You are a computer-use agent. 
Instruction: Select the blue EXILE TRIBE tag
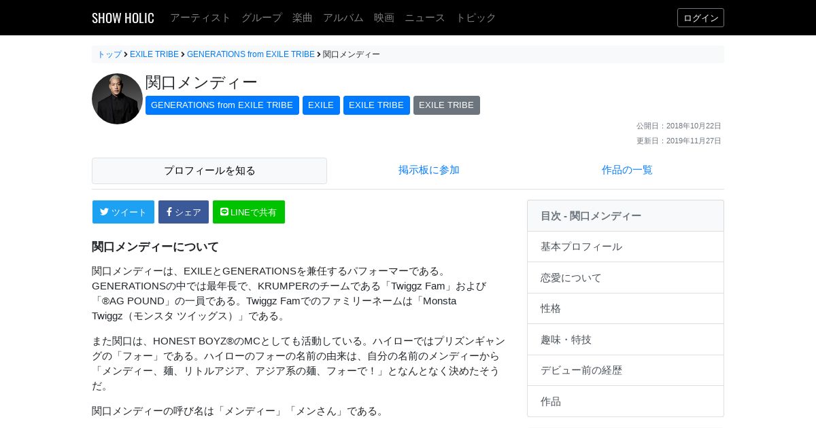tap(377, 105)
